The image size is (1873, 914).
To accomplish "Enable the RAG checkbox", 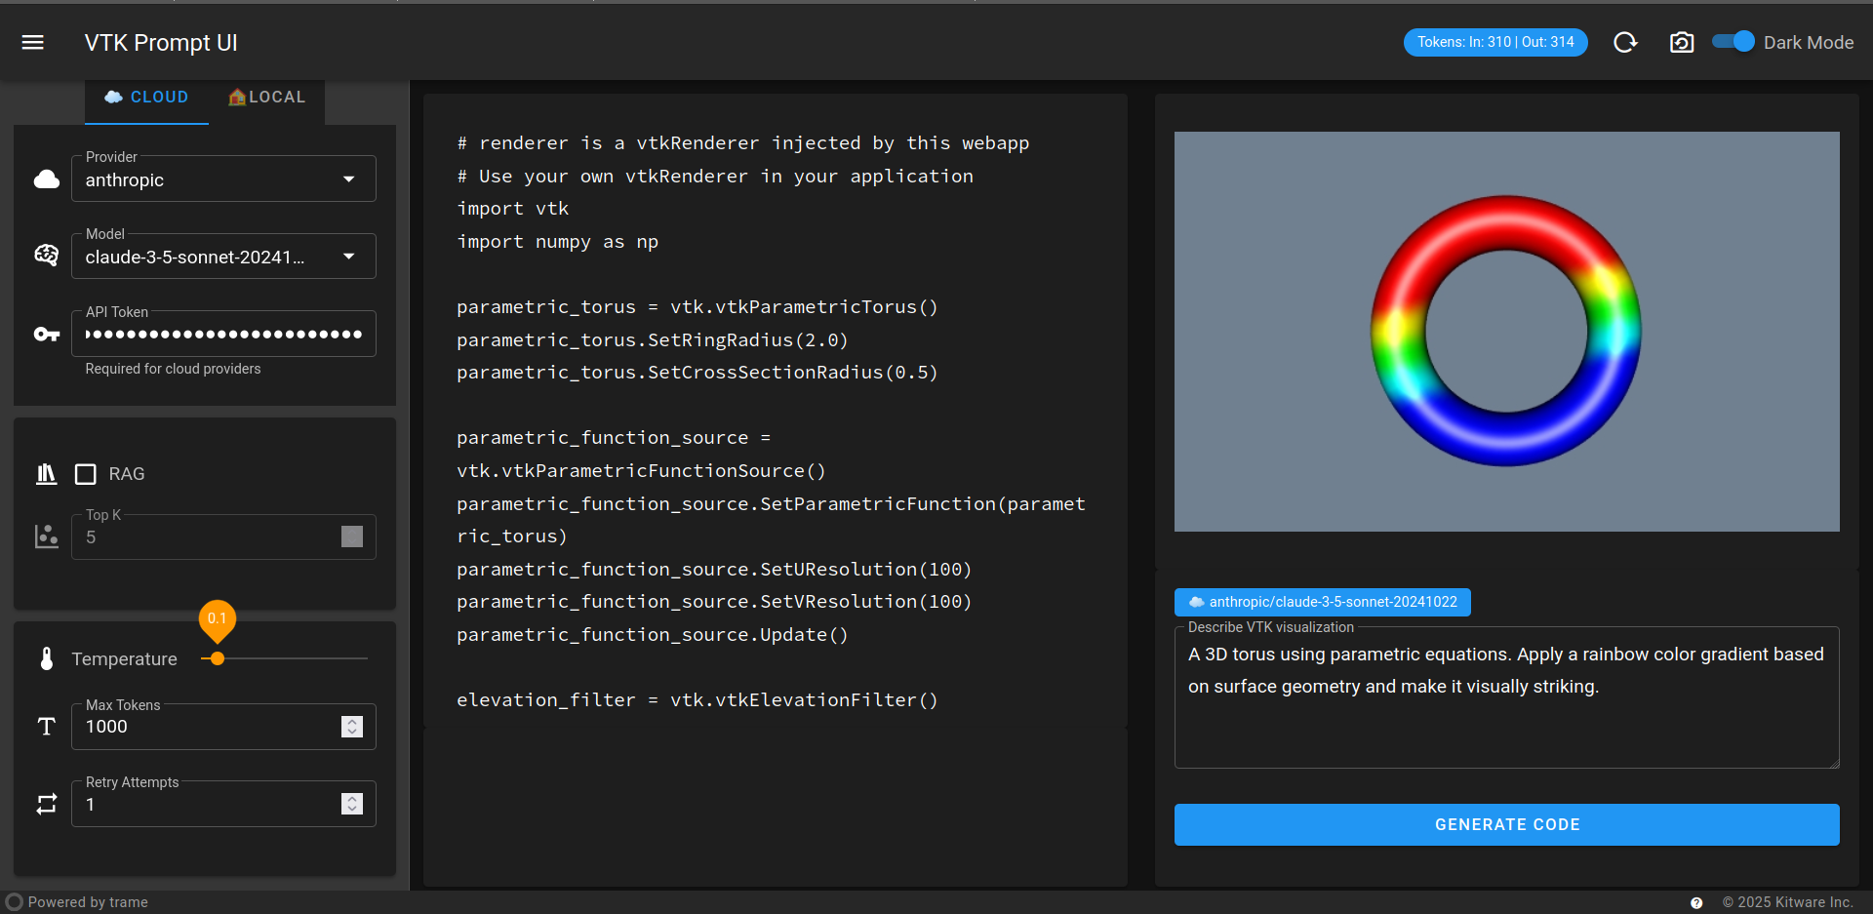I will coord(86,473).
